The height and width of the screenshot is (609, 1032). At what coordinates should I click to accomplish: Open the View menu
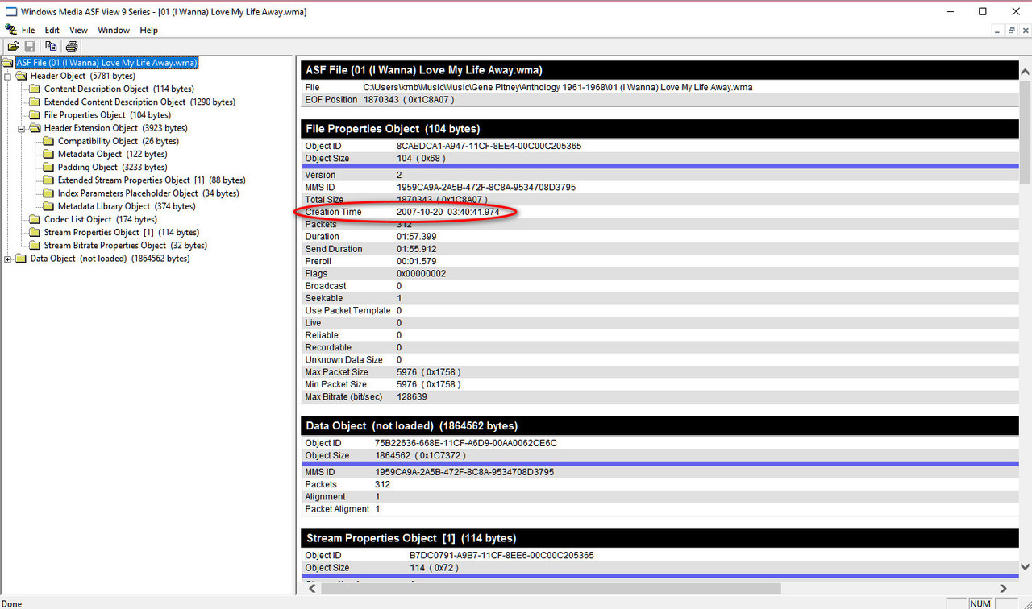pos(78,30)
